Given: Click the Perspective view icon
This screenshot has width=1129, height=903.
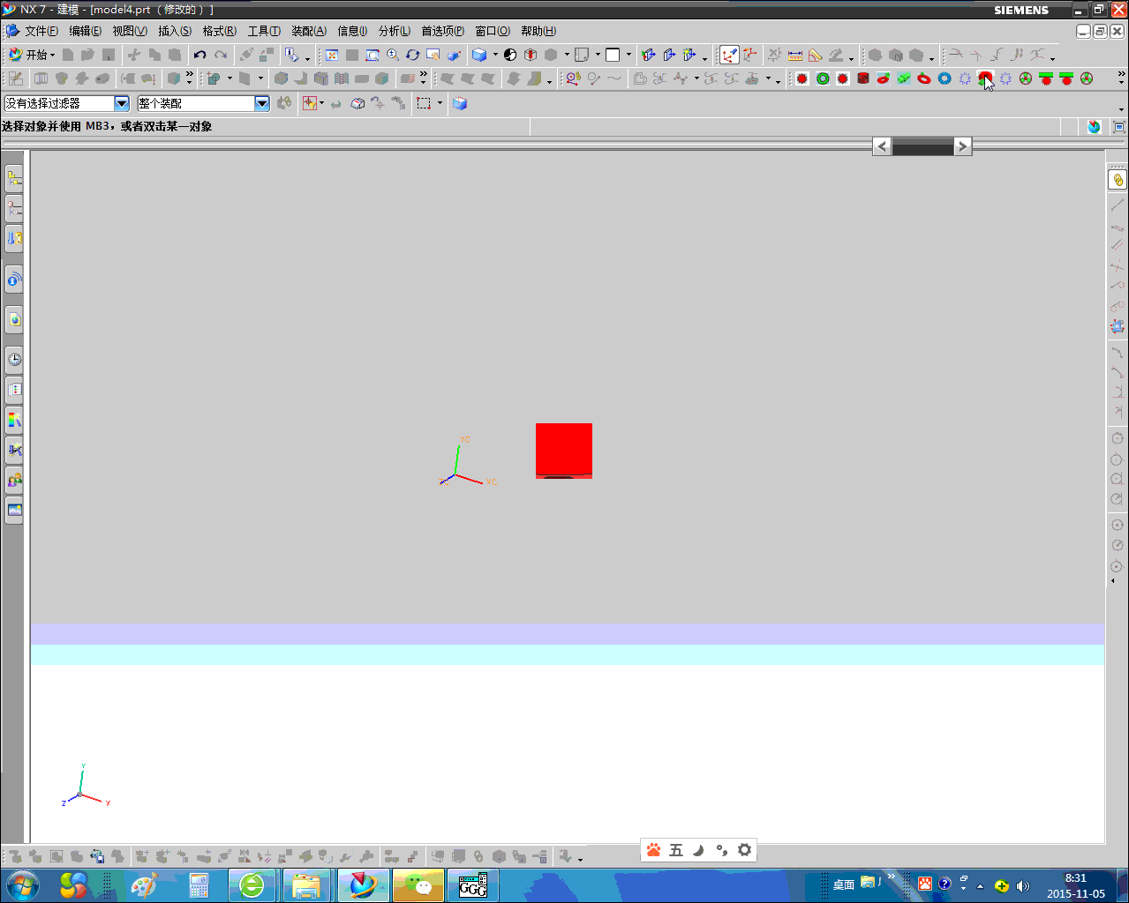Looking at the screenshot, I should (x=454, y=55).
